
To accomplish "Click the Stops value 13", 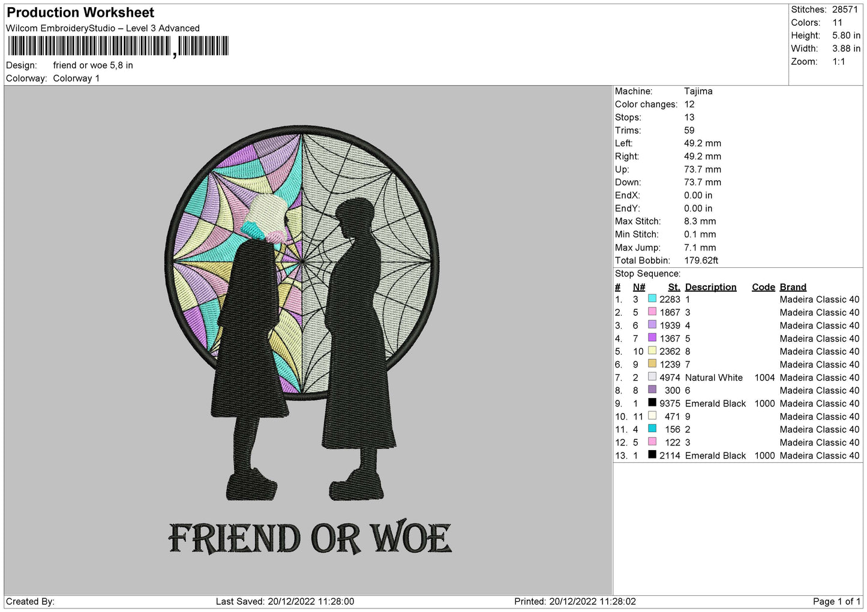I will [x=689, y=117].
